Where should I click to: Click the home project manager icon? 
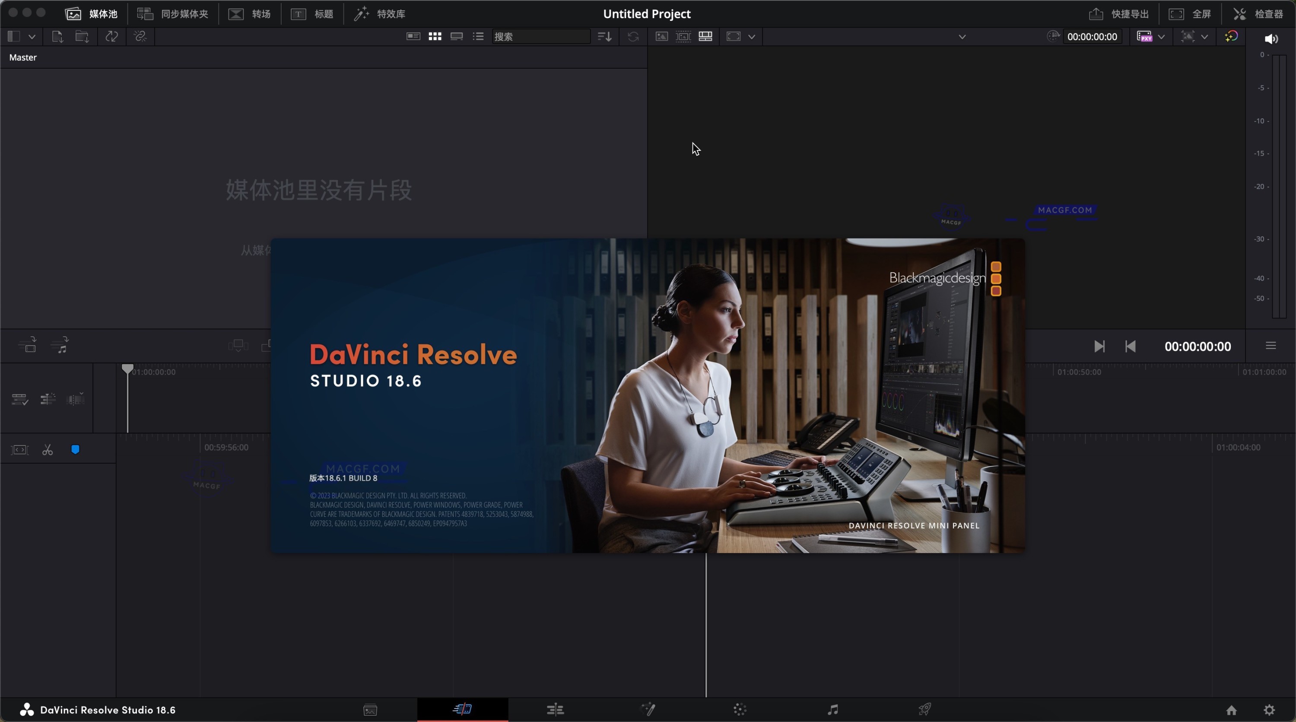point(1232,710)
